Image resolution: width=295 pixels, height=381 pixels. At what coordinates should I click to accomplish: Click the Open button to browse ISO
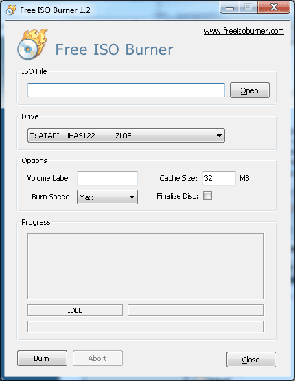(x=250, y=90)
